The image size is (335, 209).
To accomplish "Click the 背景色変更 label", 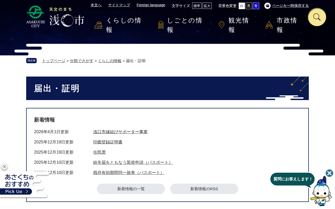I will [x=227, y=6].
